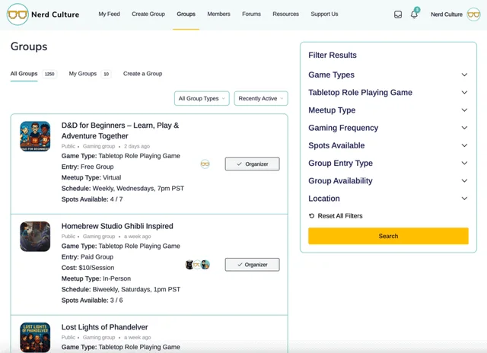Open Homebrew Studio Ghibli group image

[x=35, y=237]
